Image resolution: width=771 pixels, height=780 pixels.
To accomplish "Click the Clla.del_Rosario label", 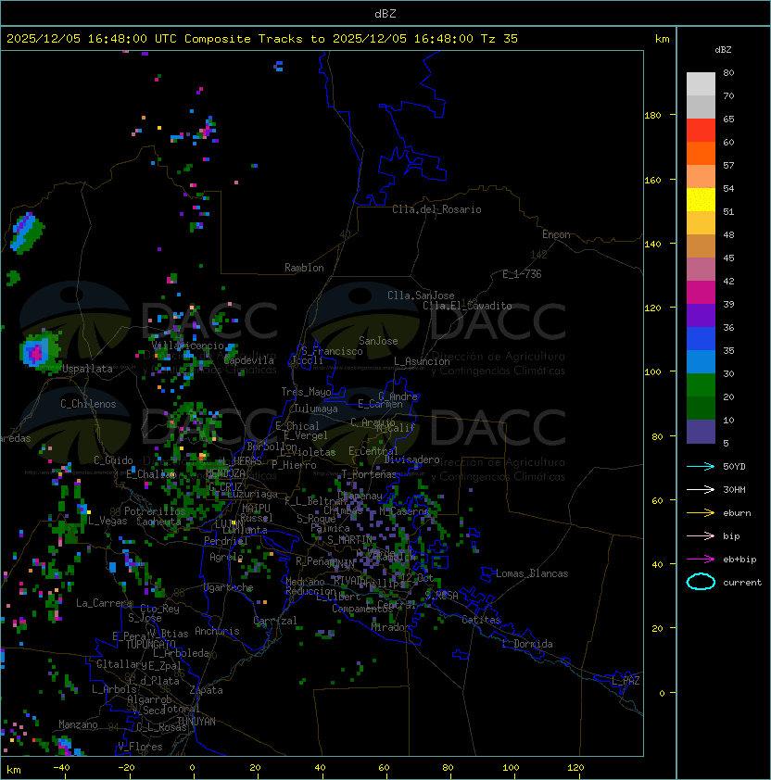I will point(436,209).
